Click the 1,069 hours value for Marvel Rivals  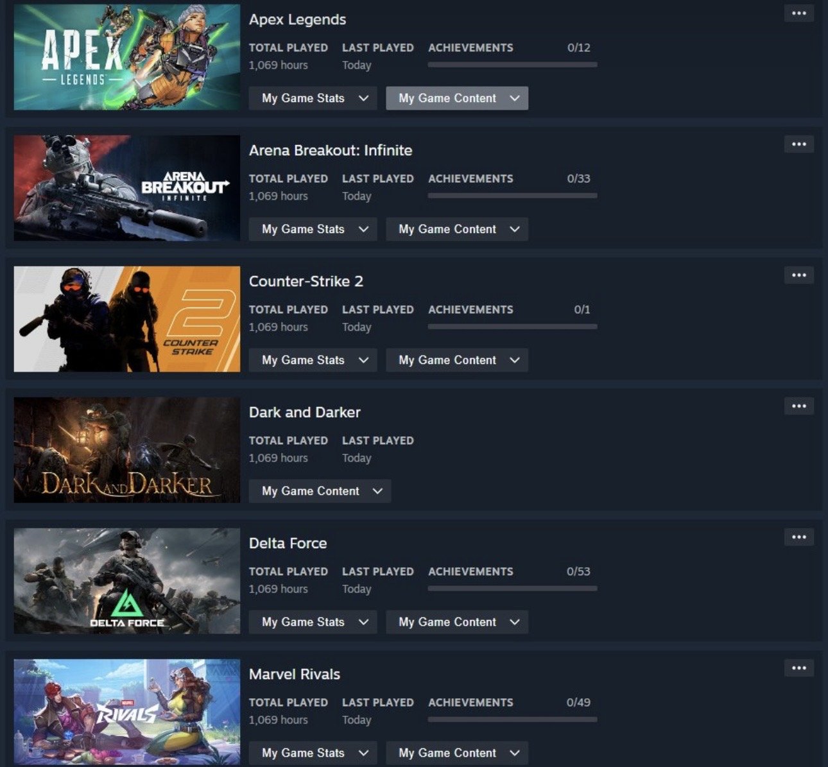(x=279, y=720)
